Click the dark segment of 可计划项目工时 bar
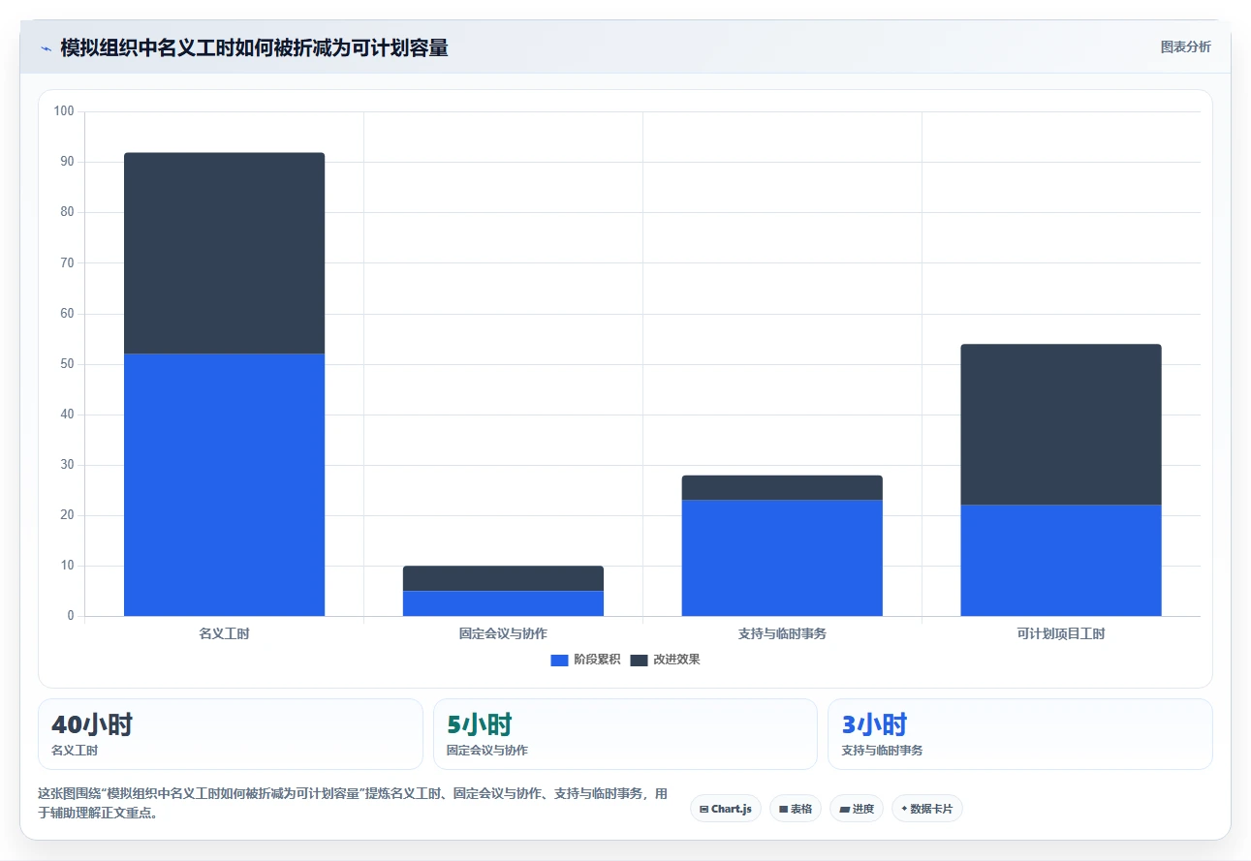Screen dimensions: 1251x861 coord(1061,424)
